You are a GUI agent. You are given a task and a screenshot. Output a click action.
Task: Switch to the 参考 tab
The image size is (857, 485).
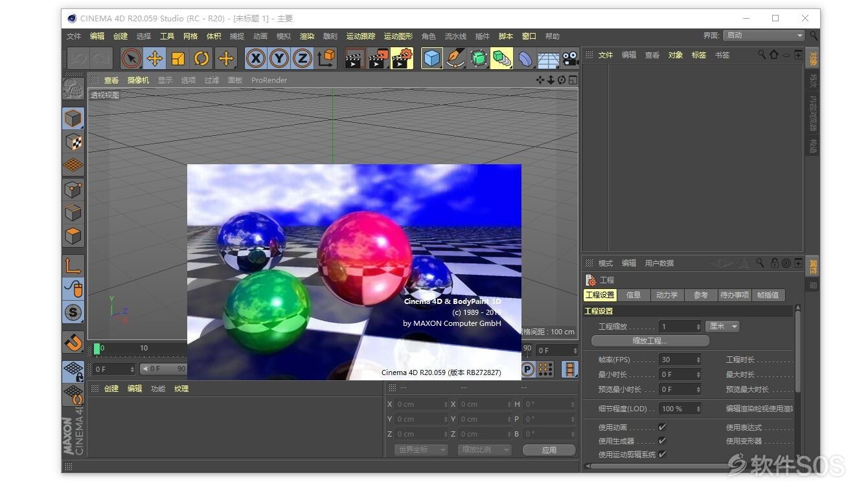click(x=701, y=295)
